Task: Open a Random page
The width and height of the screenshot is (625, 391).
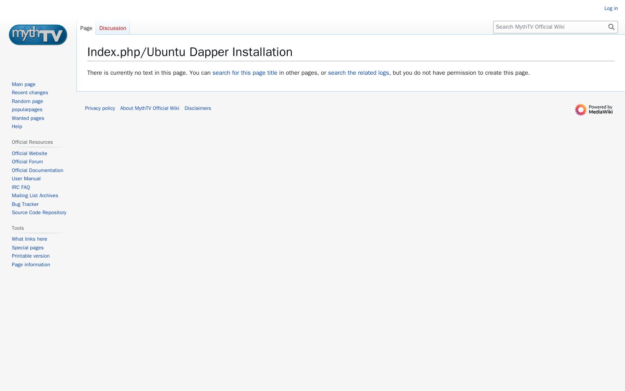Action: [27, 101]
